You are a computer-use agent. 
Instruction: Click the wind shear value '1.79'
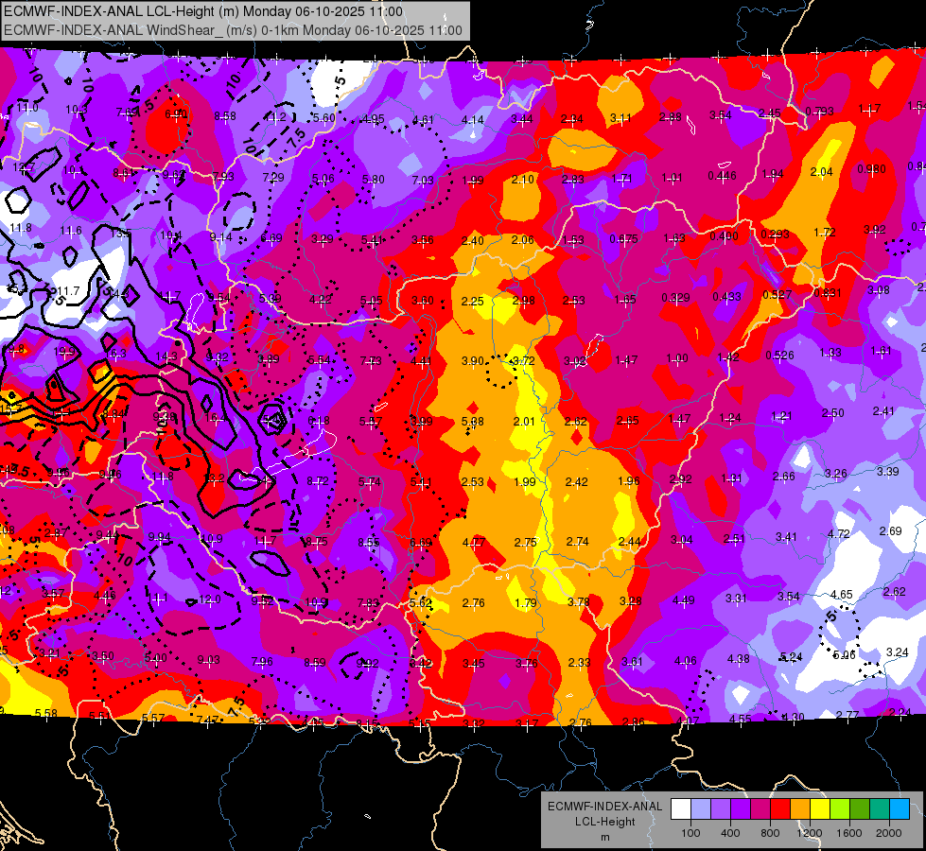point(526,602)
